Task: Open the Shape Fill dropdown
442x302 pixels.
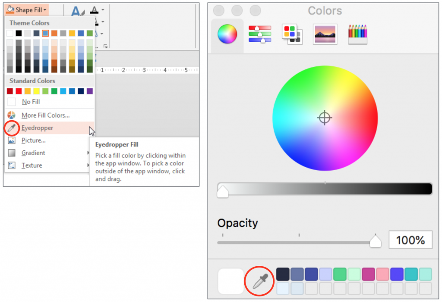Action: [x=27, y=10]
